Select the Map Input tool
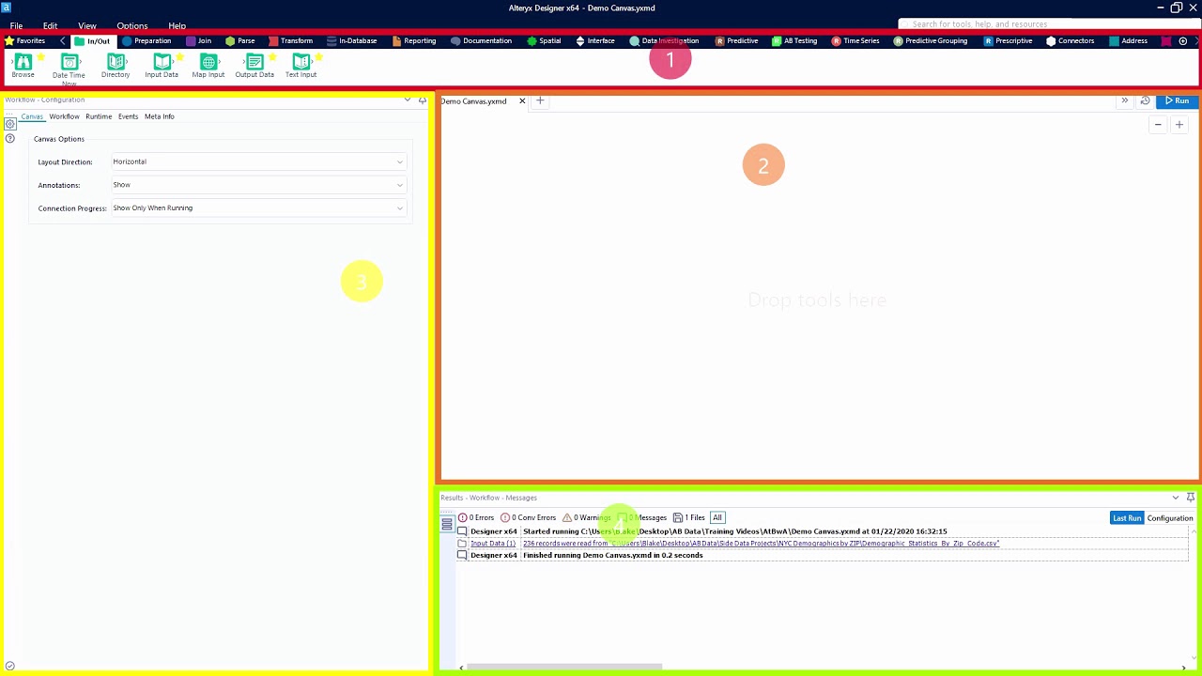Screen dimensions: 1202x676 coord(208,66)
